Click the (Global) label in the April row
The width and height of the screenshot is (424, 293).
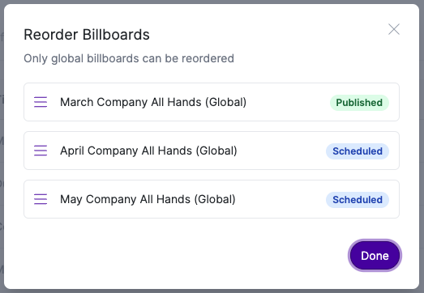pyautogui.click(x=216, y=151)
